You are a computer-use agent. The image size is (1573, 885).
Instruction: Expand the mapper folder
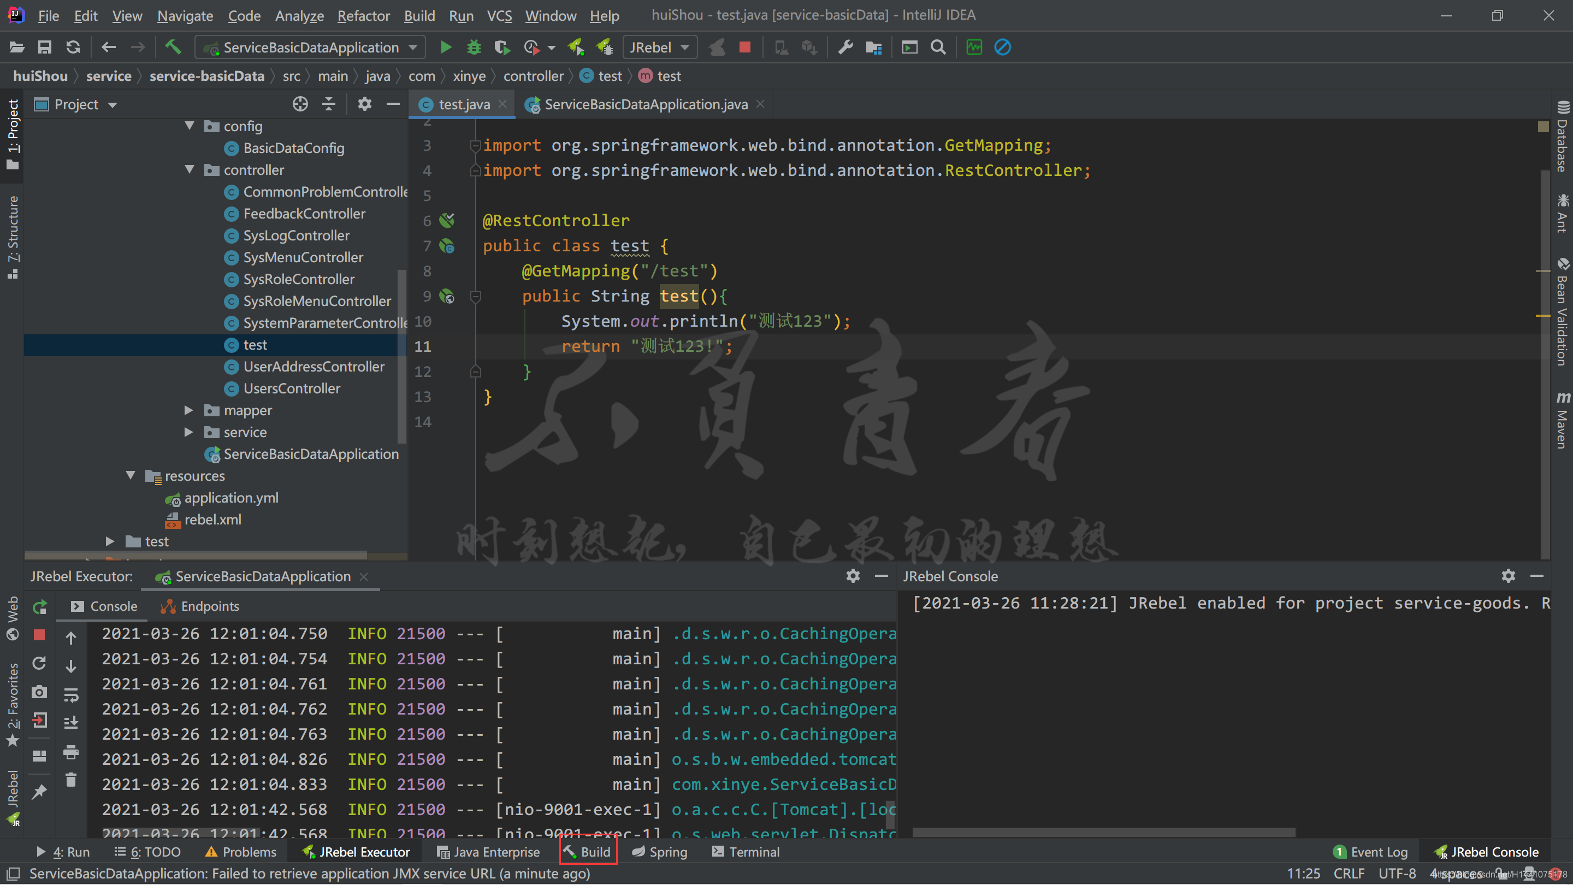[x=190, y=410]
